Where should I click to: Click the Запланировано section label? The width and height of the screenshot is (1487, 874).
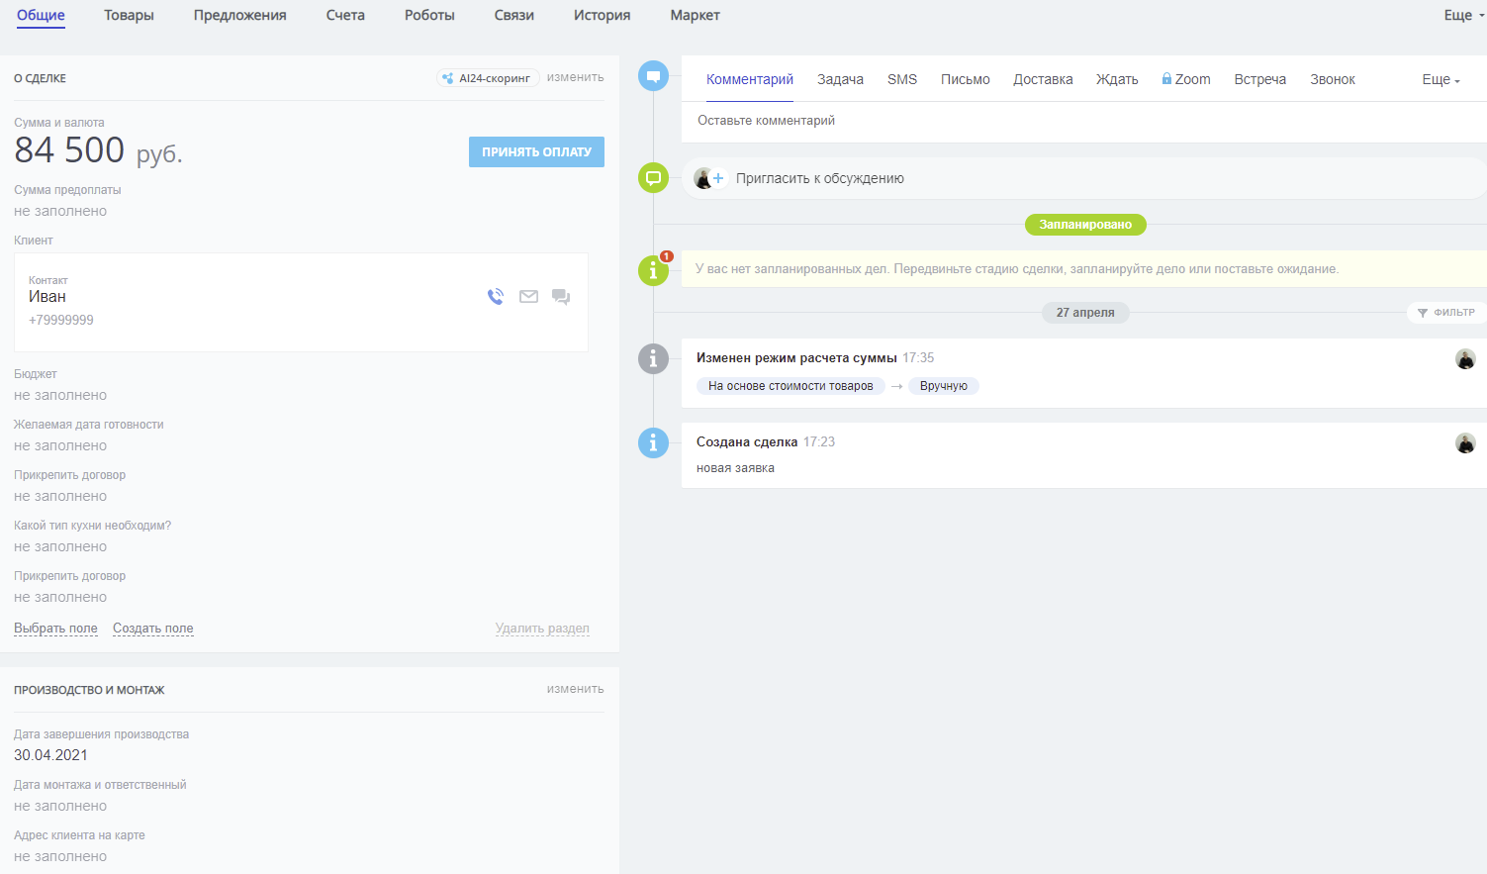[1085, 225]
